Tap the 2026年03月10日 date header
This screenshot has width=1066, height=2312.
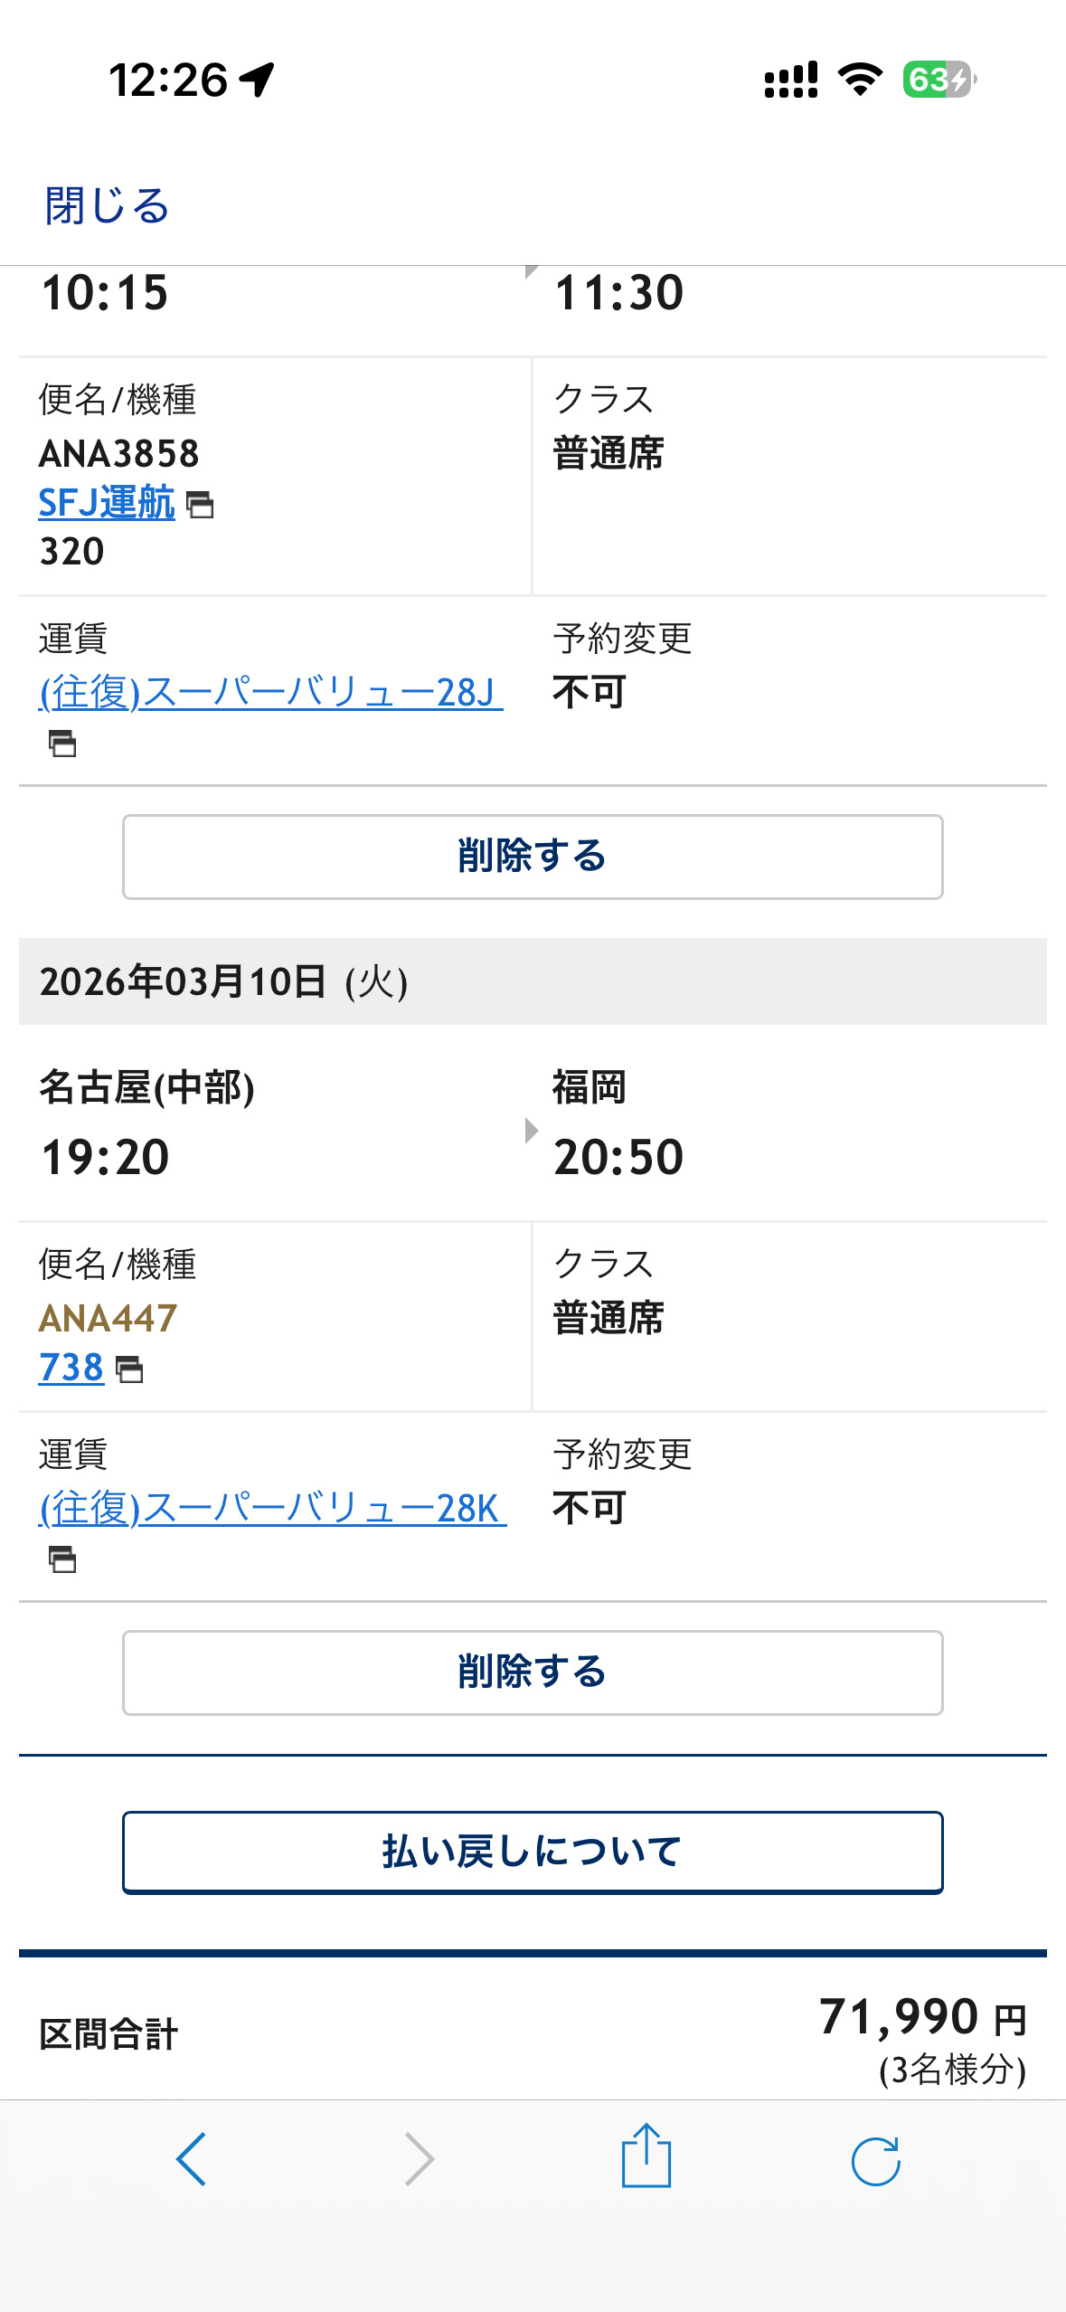(224, 981)
